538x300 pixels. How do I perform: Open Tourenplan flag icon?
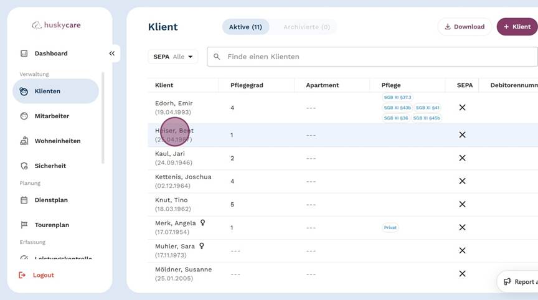[24, 225]
